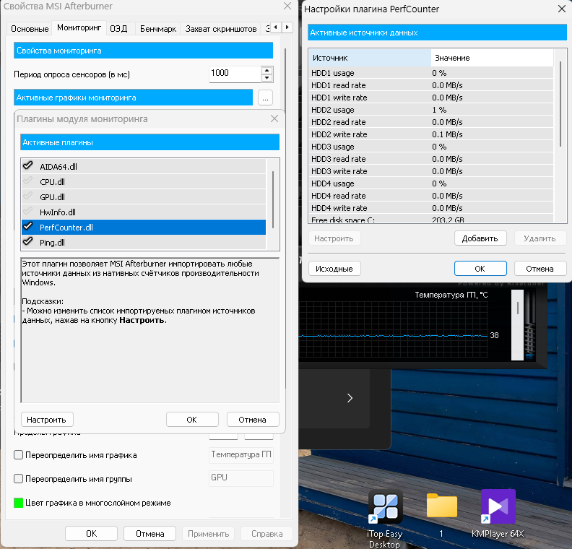Increase the sensor polling period spinner
Viewport: 572px width, 549px height.
click(268, 70)
